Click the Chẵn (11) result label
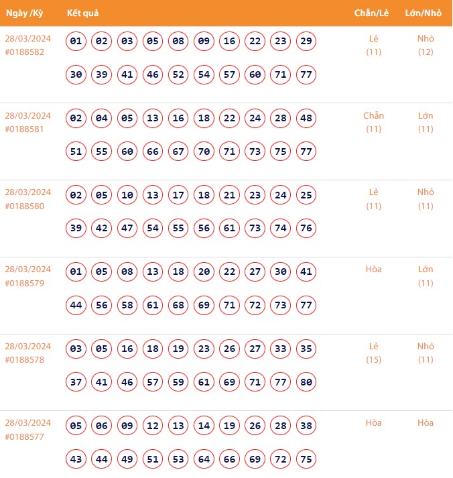 coord(373,122)
